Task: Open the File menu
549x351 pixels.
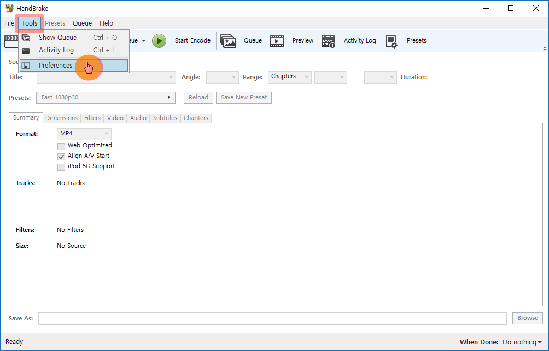Action: coord(9,23)
